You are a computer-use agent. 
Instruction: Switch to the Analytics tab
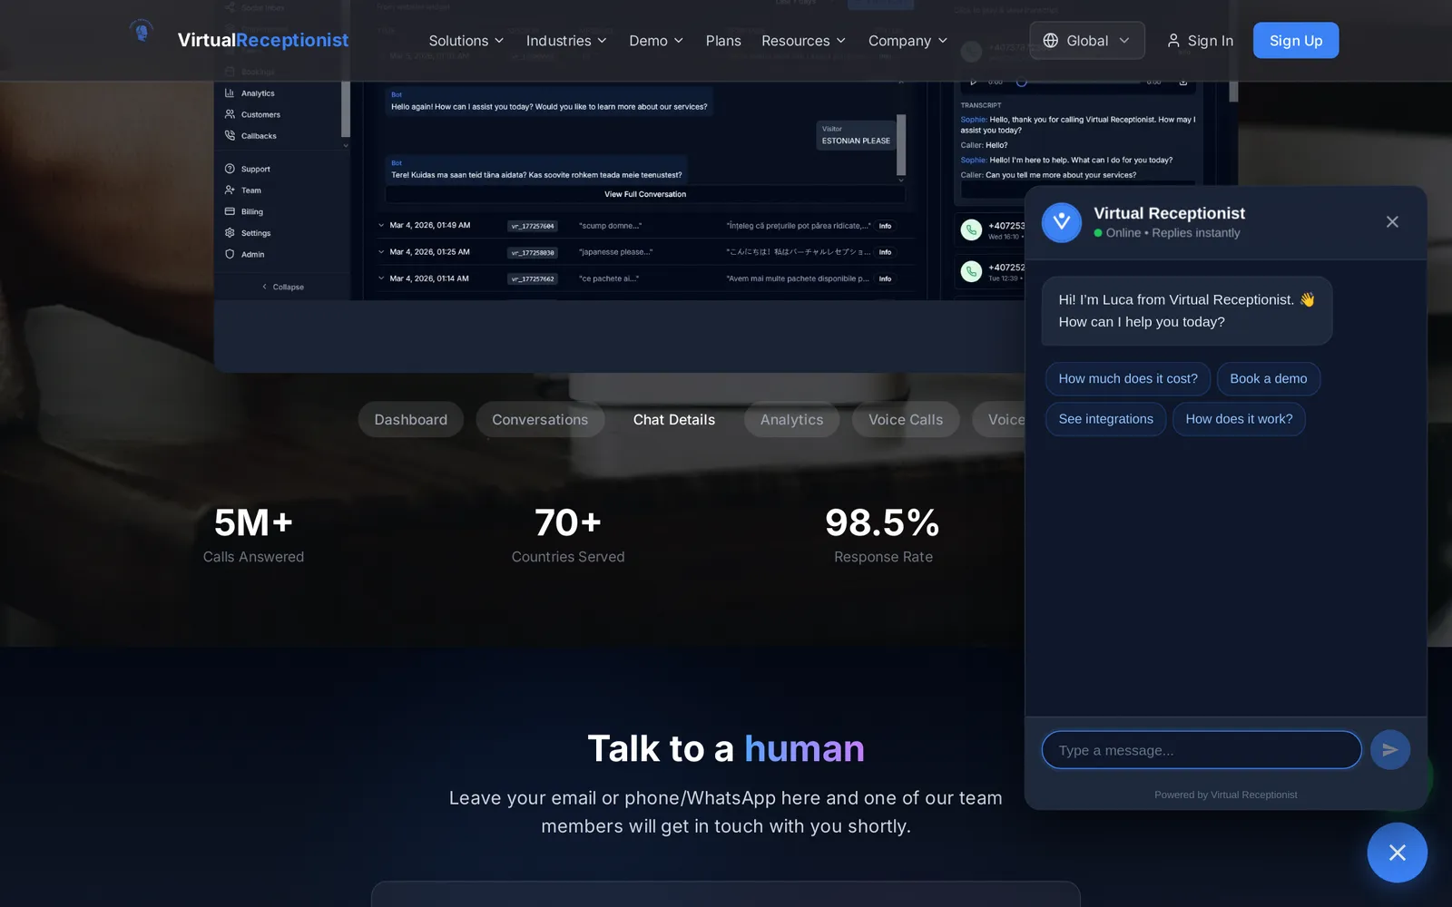[x=791, y=420]
